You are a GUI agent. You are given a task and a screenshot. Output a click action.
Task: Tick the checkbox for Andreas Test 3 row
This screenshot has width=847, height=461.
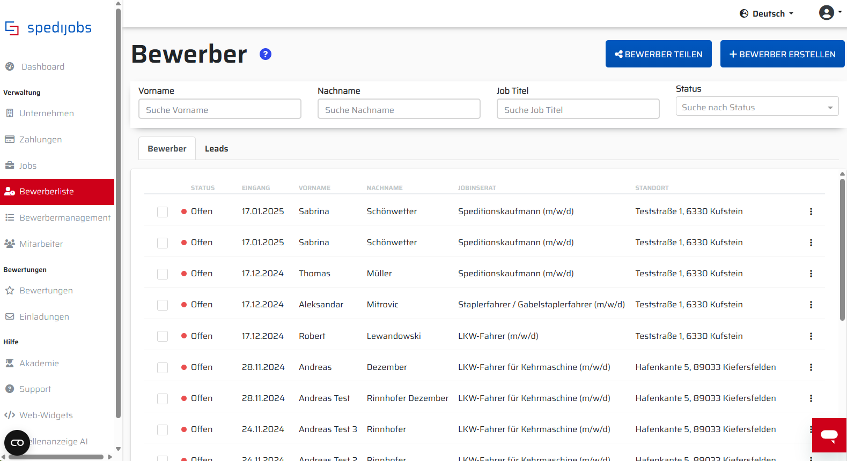click(163, 430)
